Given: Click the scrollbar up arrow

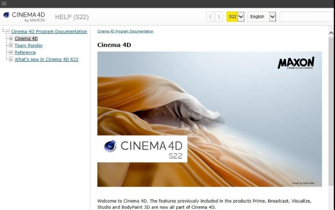Looking at the screenshot, I should (x=331, y=33).
